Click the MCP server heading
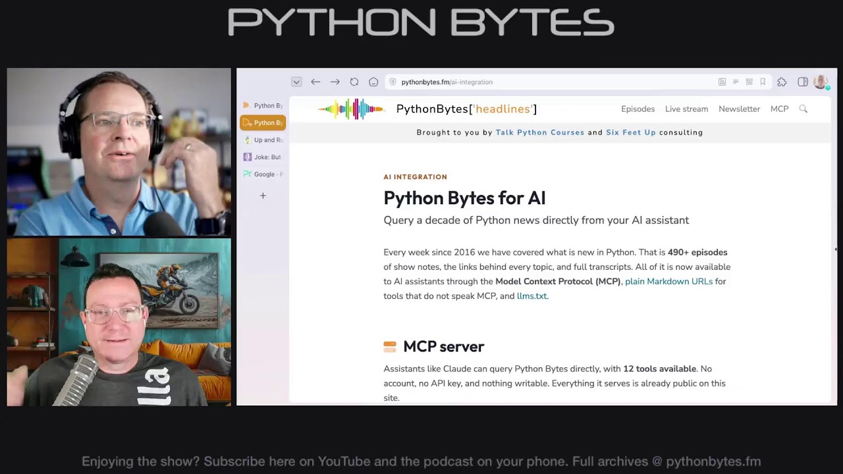843x474 pixels. [443, 346]
